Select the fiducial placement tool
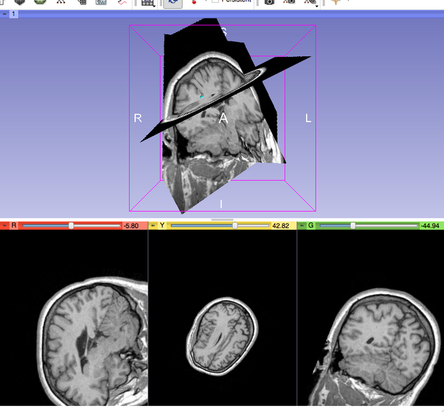Image resolution: width=444 pixels, height=412 pixels. [x=195, y=3]
